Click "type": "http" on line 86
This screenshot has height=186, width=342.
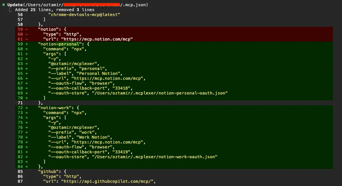(x=62, y=177)
